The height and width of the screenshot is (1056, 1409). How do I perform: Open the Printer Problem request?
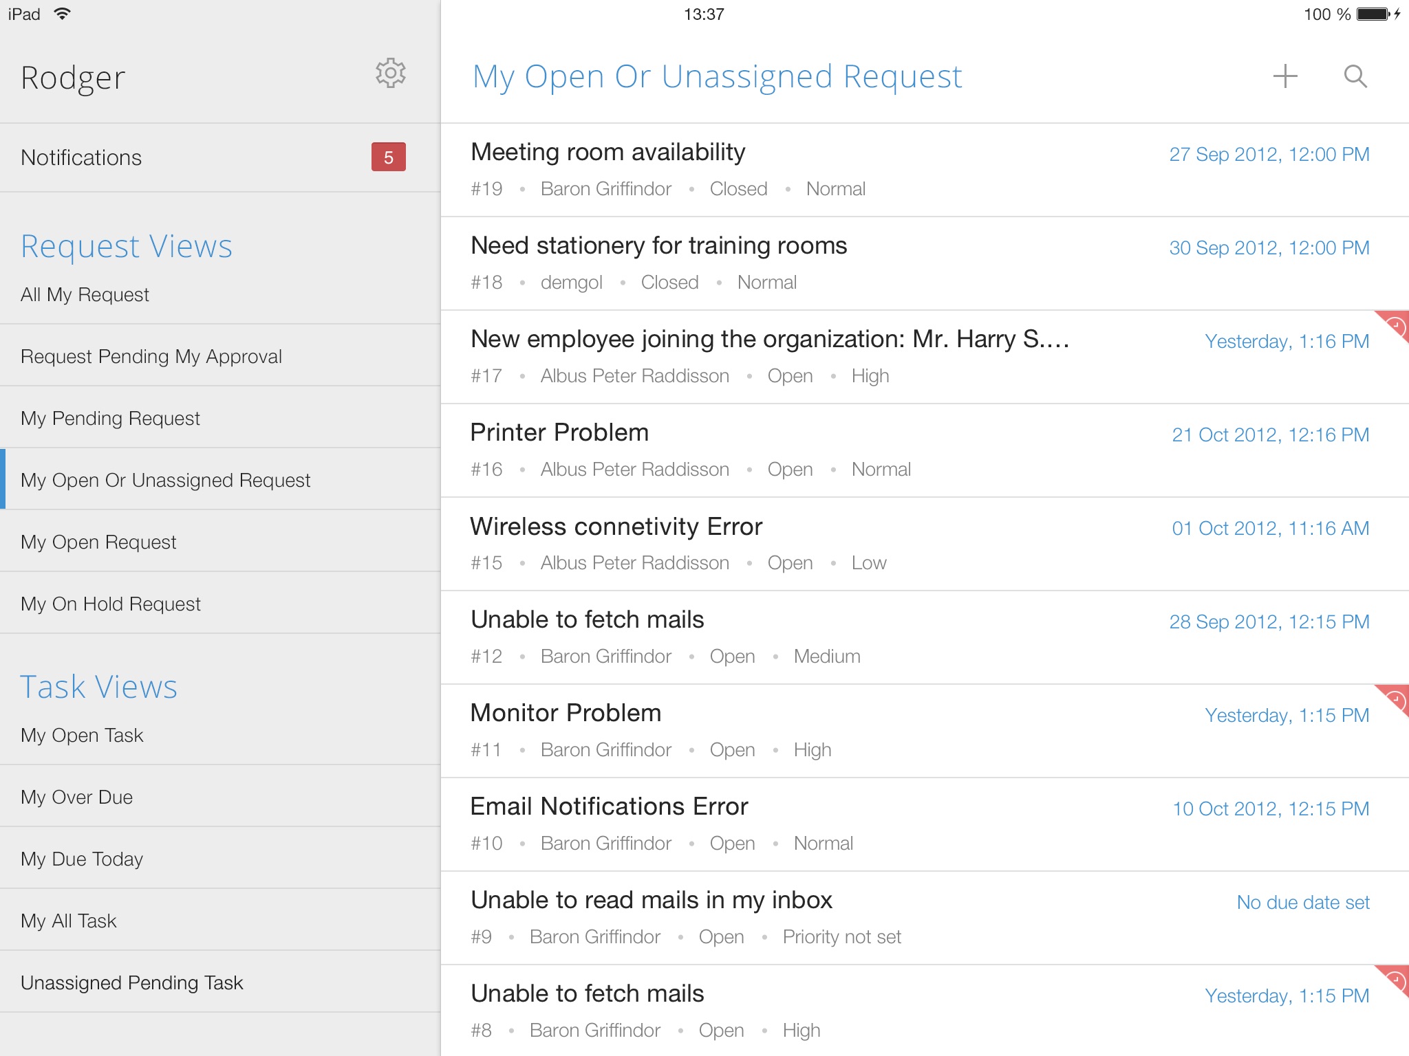tap(925, 450)
